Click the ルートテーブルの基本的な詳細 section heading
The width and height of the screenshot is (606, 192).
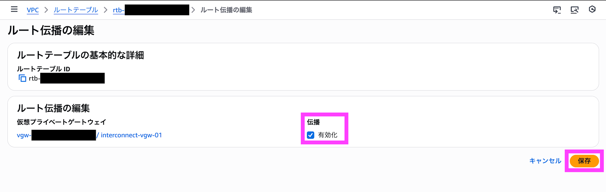[80, 55]
